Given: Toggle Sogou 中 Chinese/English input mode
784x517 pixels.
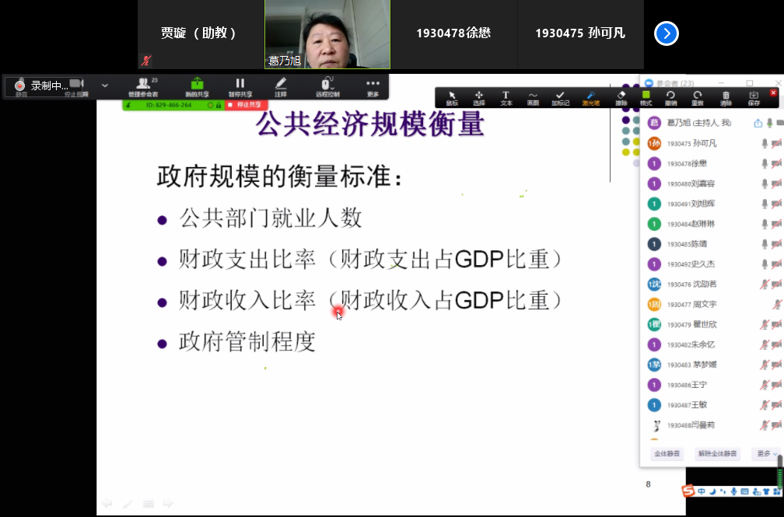Looking at the screenshot, I should (x=702, y=491).
